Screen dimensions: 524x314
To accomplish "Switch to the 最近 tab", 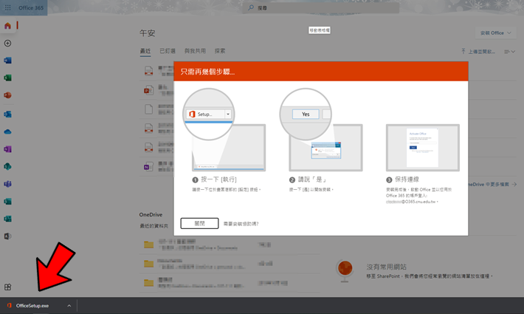I will pyautogui.click(x=145, y=51).
